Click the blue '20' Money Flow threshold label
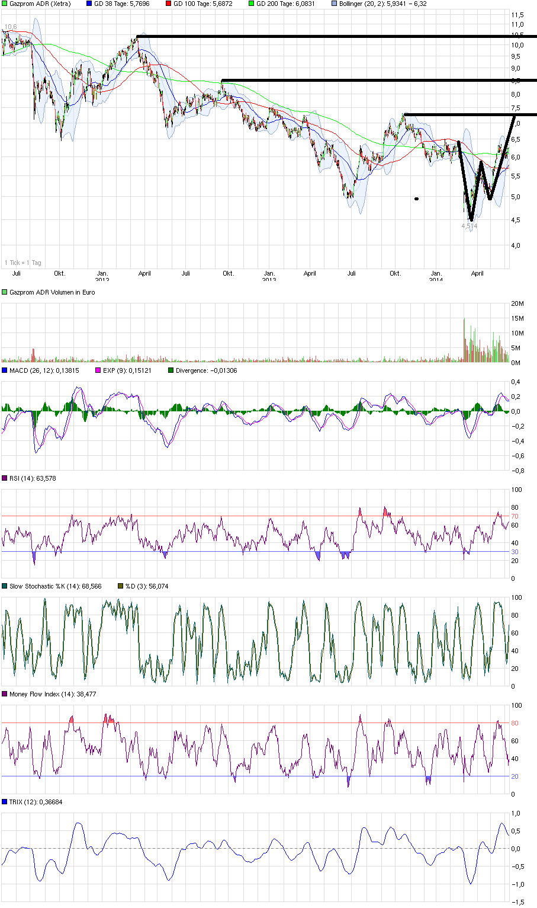 (x=515, y=776)
